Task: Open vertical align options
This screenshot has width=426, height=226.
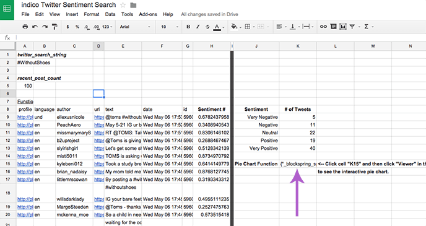Action: coord(293,27)
